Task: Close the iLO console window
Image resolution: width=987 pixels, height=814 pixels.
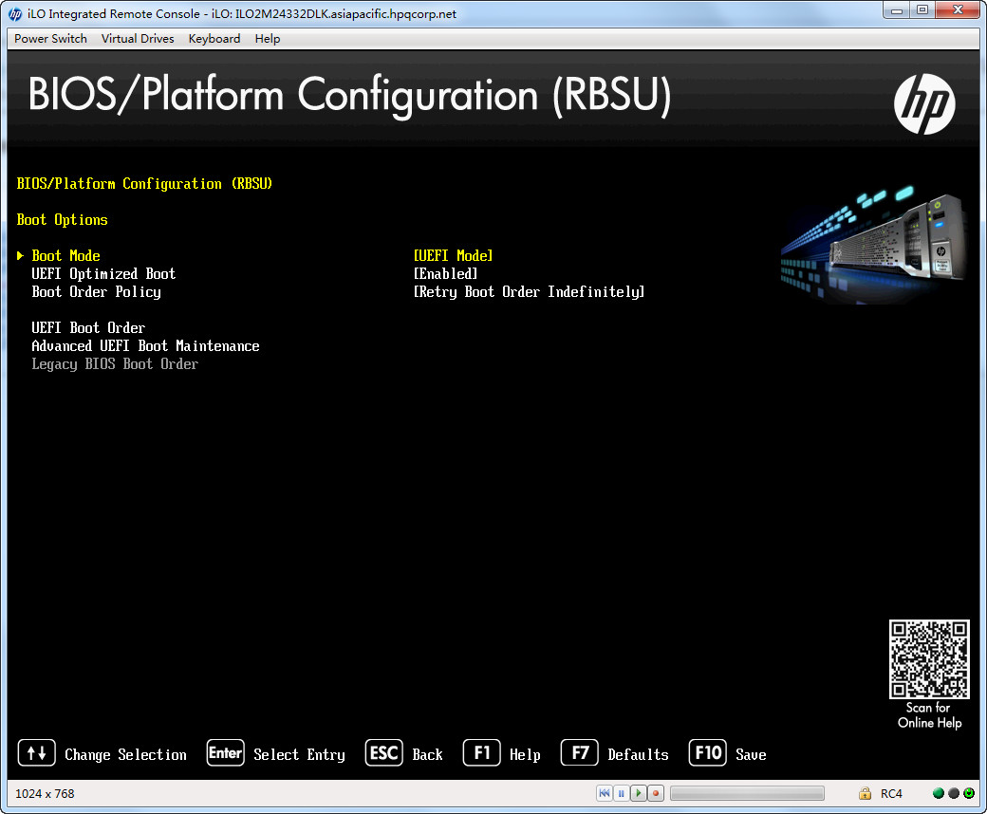Action: (958, 10)
